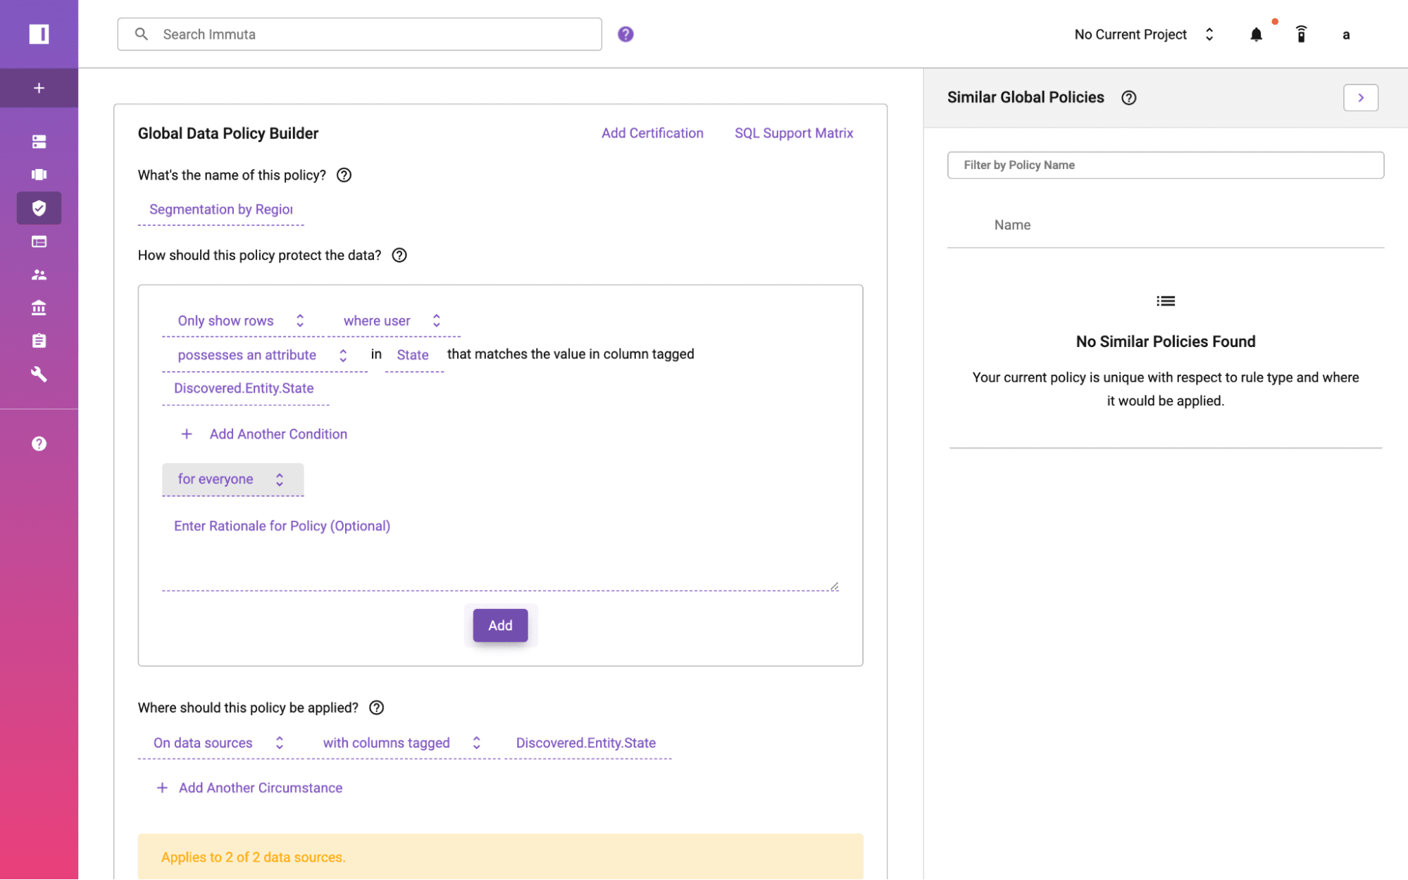Open user profile 'a' avatar
1408x880 pixels.
click(x=1346, y=34)
